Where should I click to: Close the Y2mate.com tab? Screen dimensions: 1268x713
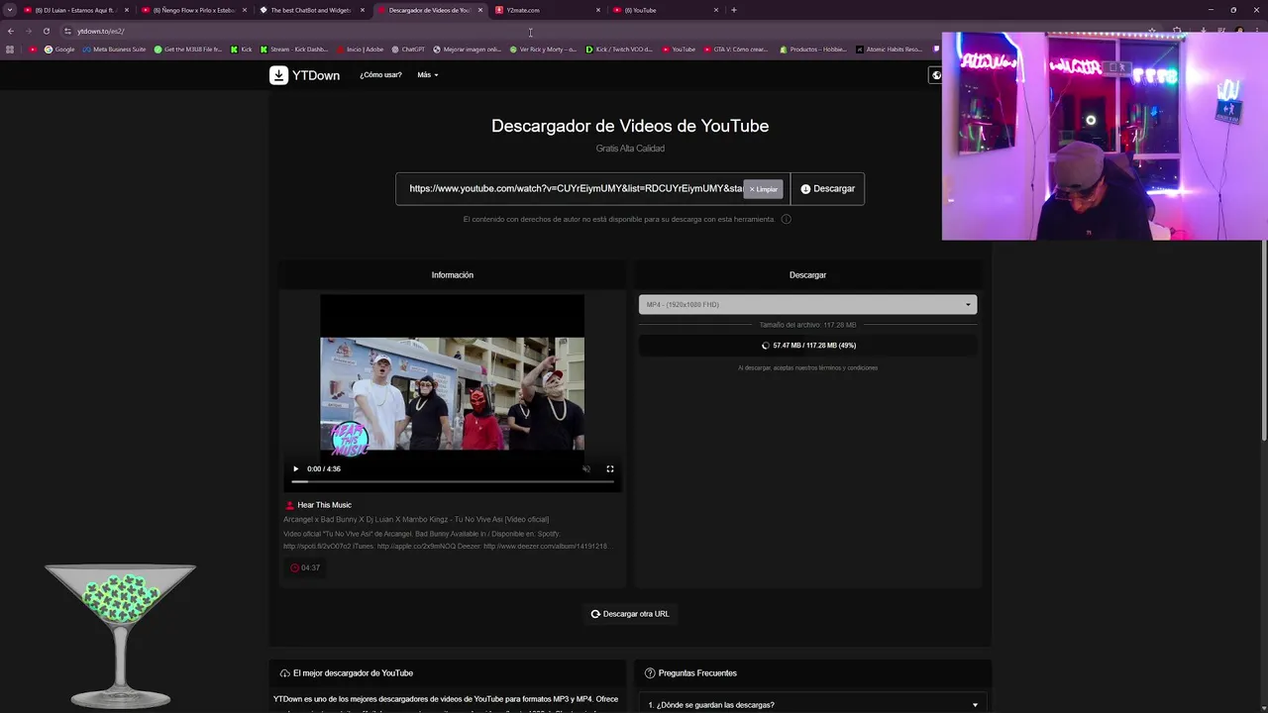(598, 10)
